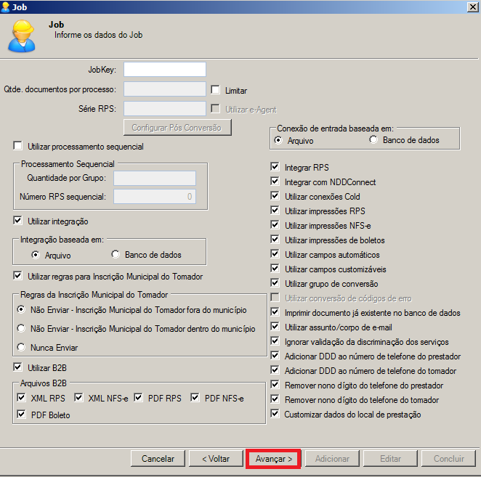Tick the Limitar checkbox

tap(215, 90)
